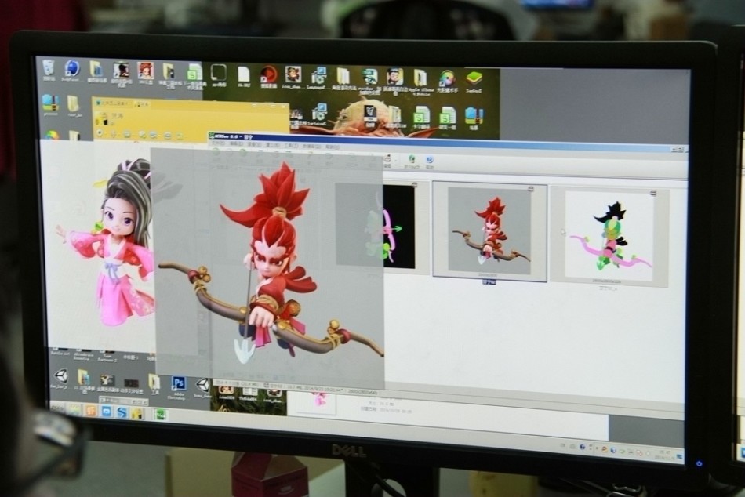
Task: Click the yellow icon on the taskbar
Action: click(x=137, y=413)
